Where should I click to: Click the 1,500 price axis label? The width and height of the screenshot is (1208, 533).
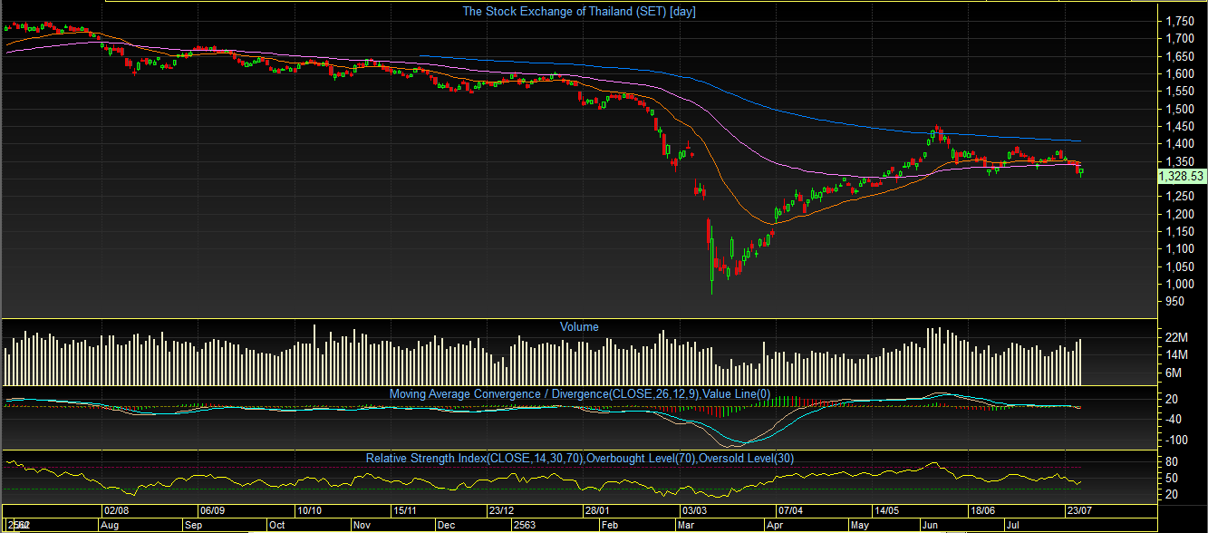(1181, 110)
